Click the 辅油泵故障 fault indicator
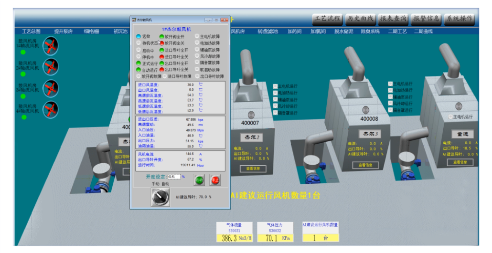The image size is (492, 253). pos(197,50)
